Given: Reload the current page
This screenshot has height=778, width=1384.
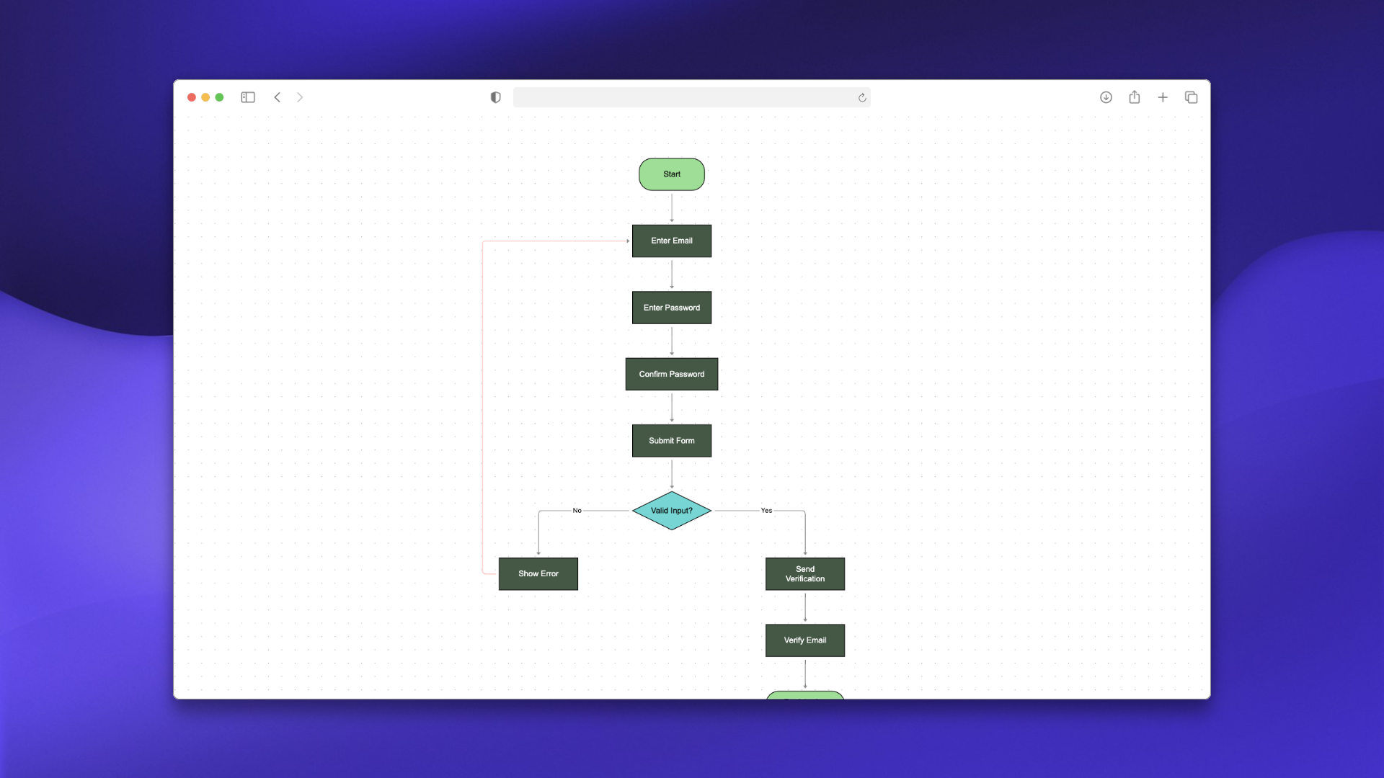Looking at the screenshot, I should pyautogui.click(x=861, y=97).
